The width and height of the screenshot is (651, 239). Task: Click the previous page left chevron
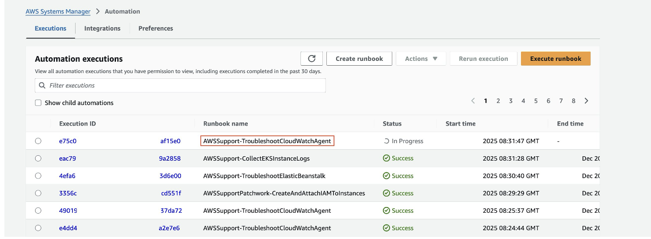[473, 101]
